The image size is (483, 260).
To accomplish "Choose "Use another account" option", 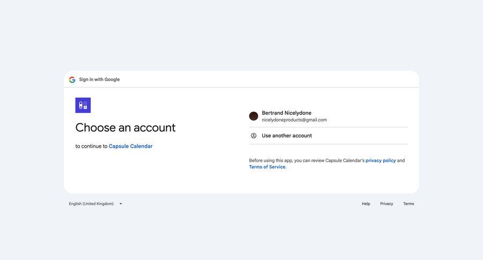I will [287, 136].
